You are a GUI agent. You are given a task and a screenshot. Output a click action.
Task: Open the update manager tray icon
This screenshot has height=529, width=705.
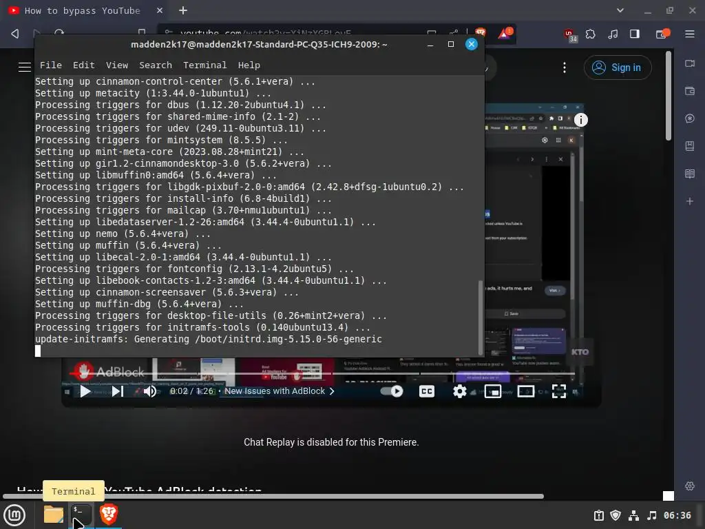click(x=598, y=515)
